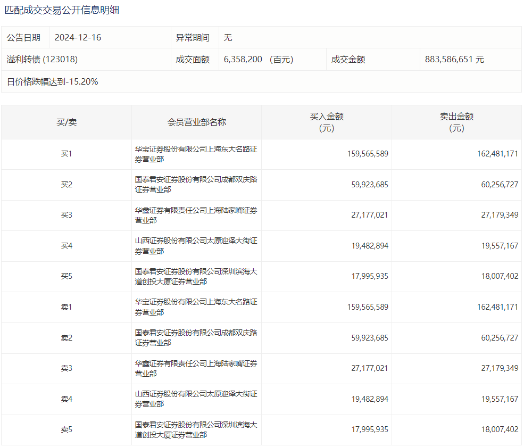
Task: Sort by the 卖出金额 column header
Action: (456, 122)
